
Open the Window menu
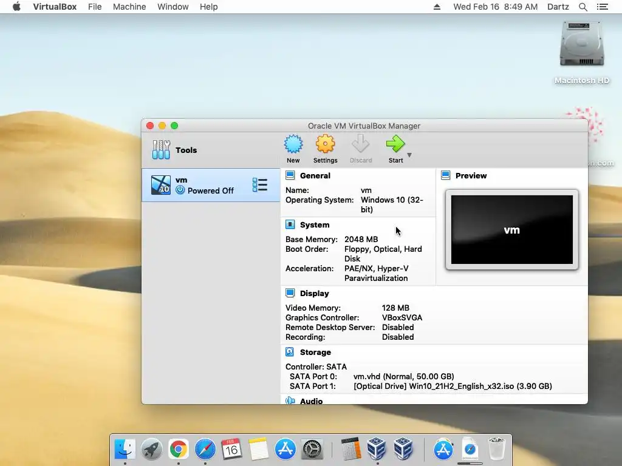click(x=173, y=7)
